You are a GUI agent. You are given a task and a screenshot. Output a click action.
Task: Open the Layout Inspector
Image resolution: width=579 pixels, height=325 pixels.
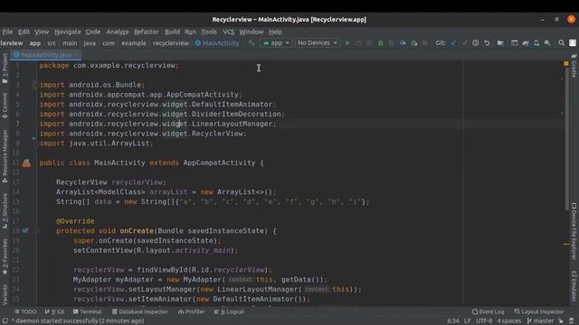(x=539, y=311)
